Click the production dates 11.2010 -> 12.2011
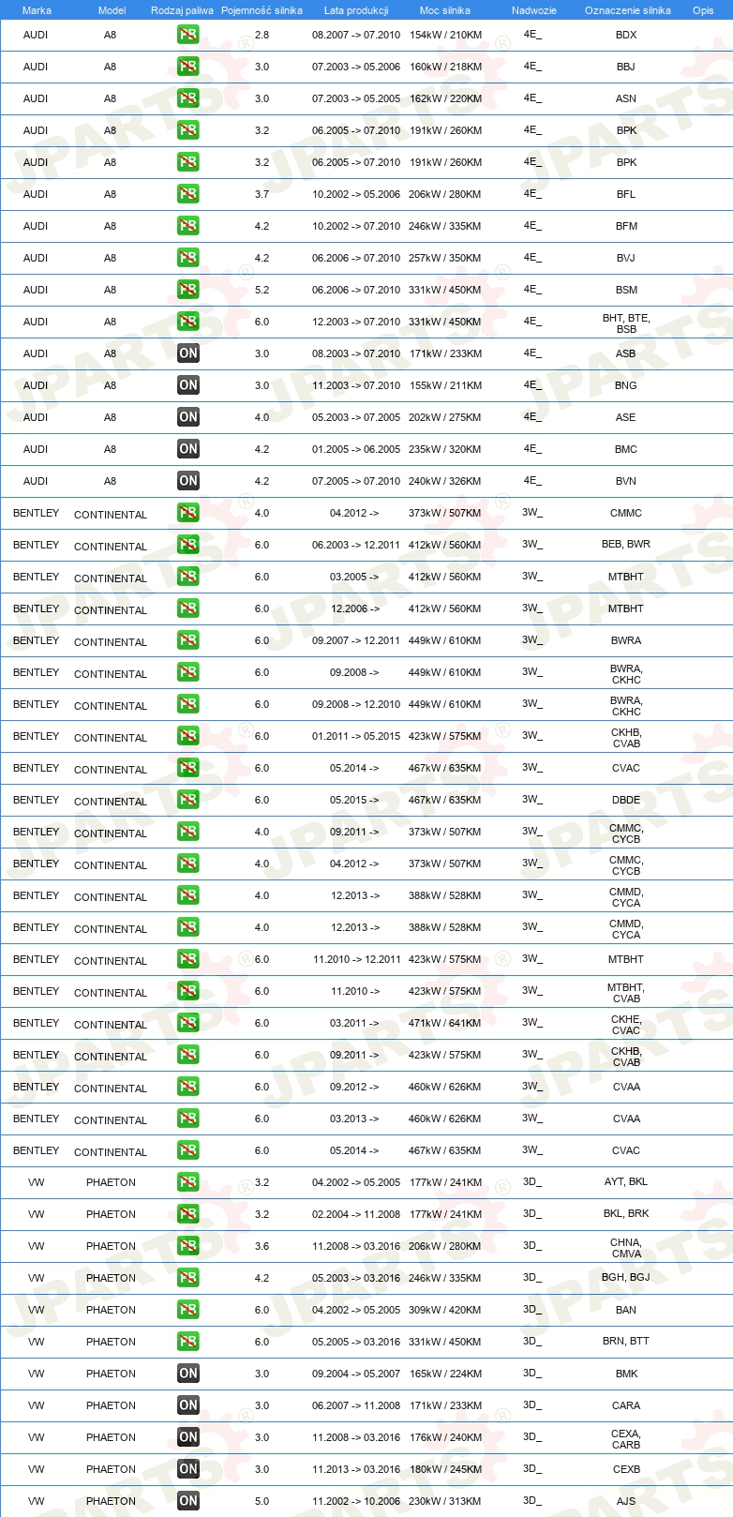Screen dimensions: 733x1517 [x=356, y=959]
